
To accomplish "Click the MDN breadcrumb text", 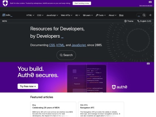I will click(x=5, y=21).
